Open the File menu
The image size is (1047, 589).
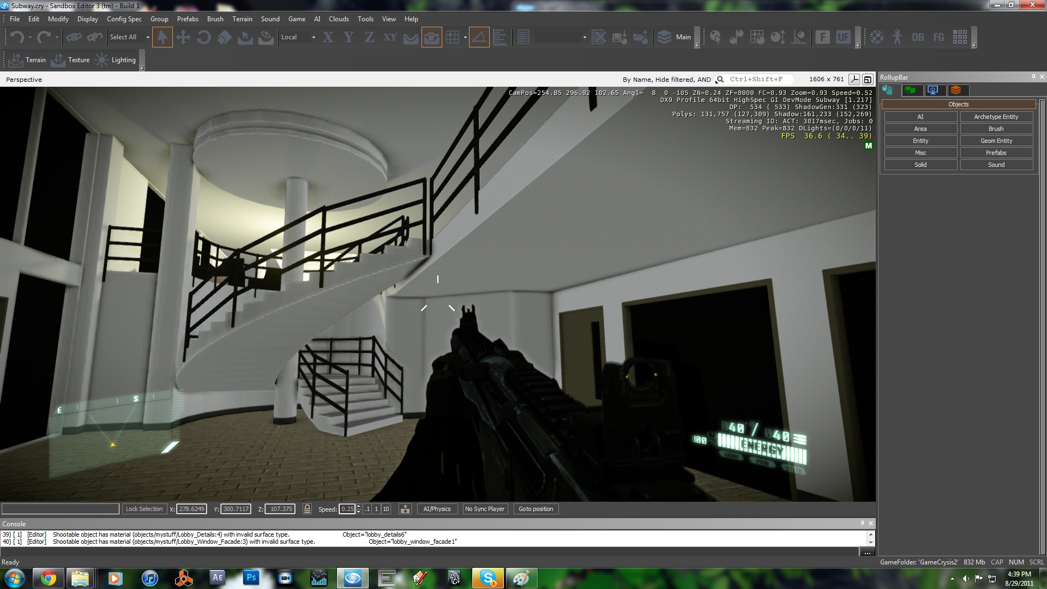[15, 19]
